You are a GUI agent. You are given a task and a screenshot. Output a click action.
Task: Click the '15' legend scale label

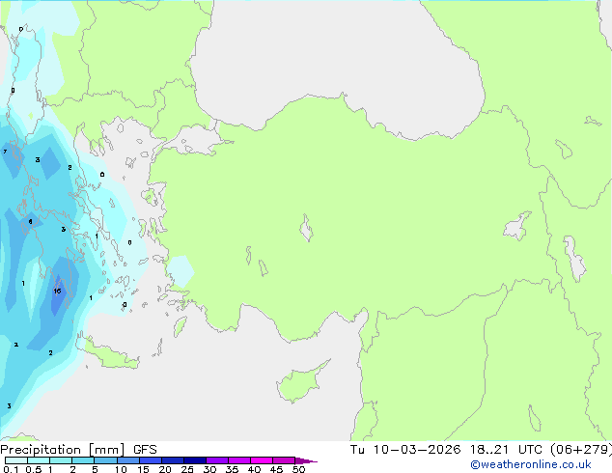[x=143, y=469]
